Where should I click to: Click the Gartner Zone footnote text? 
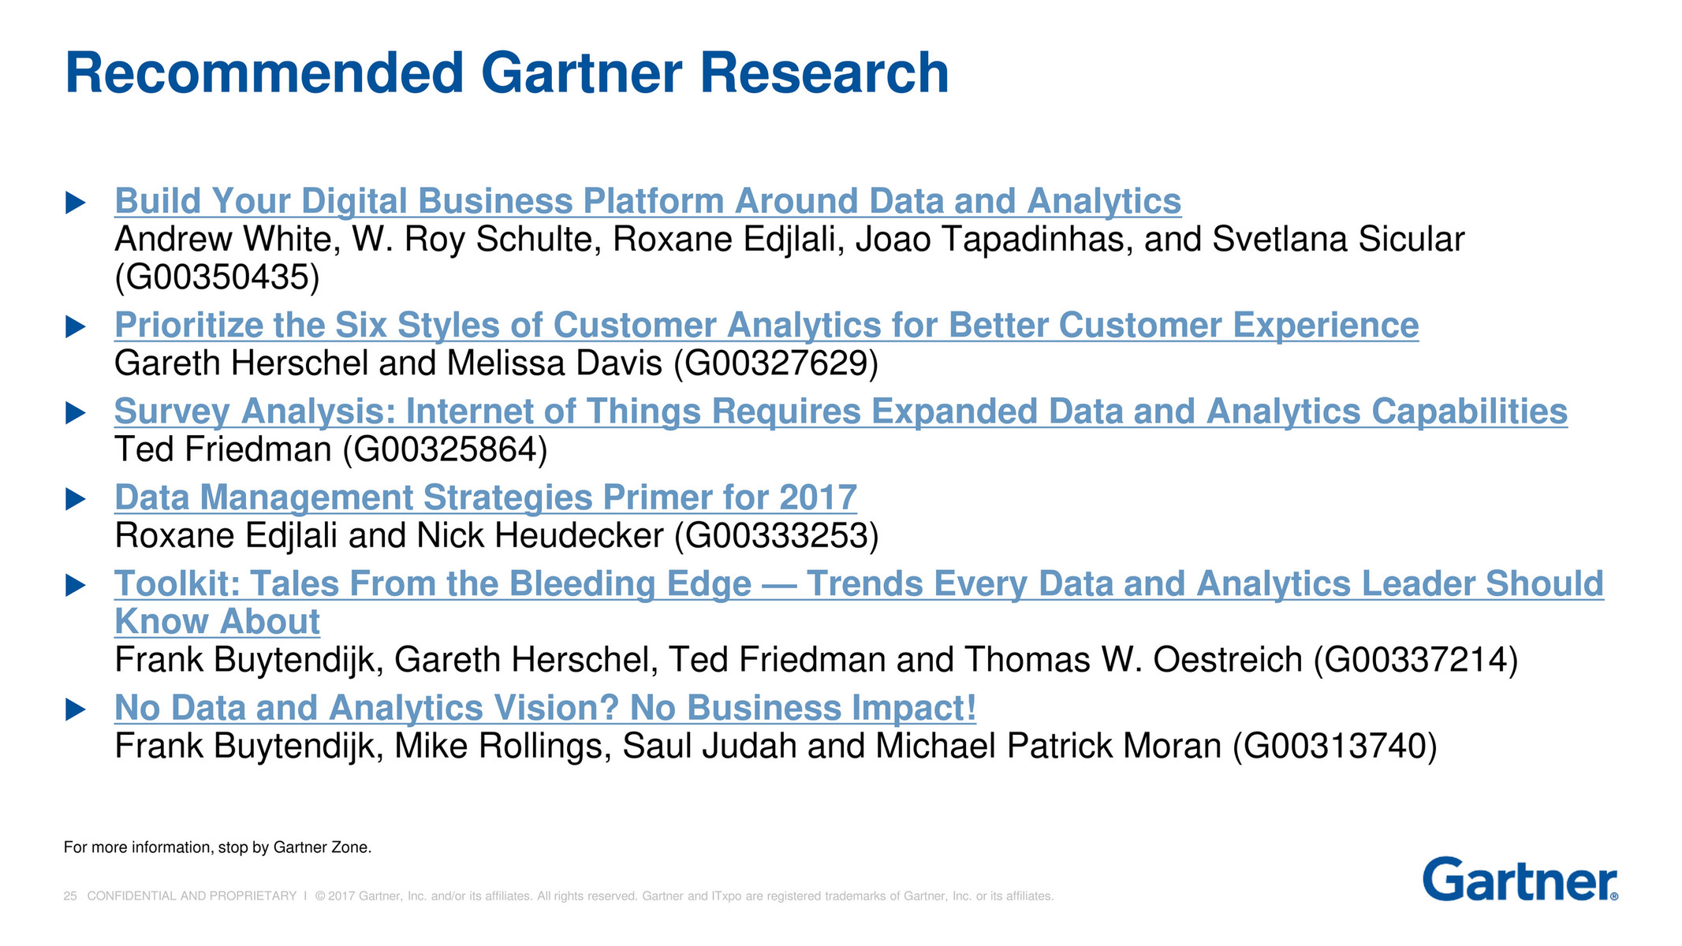pyautogui.click(x=217, y=847)
